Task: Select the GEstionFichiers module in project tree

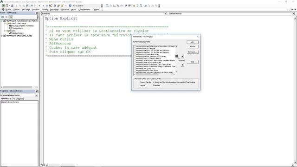Action: click(18, 33)
